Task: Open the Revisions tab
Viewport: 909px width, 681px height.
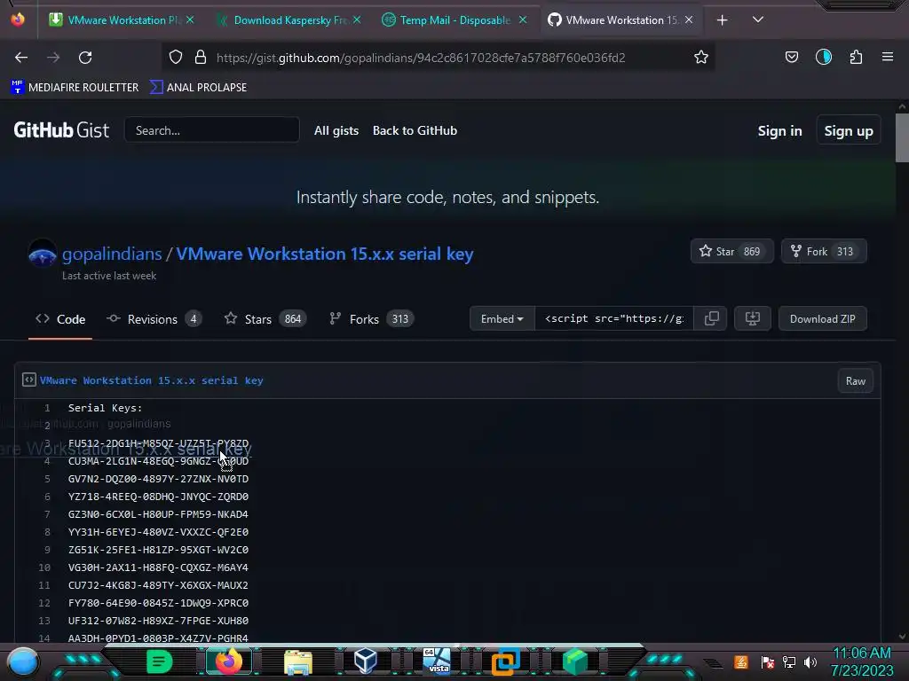Action: pyautogui.click(x=154, y=319)
